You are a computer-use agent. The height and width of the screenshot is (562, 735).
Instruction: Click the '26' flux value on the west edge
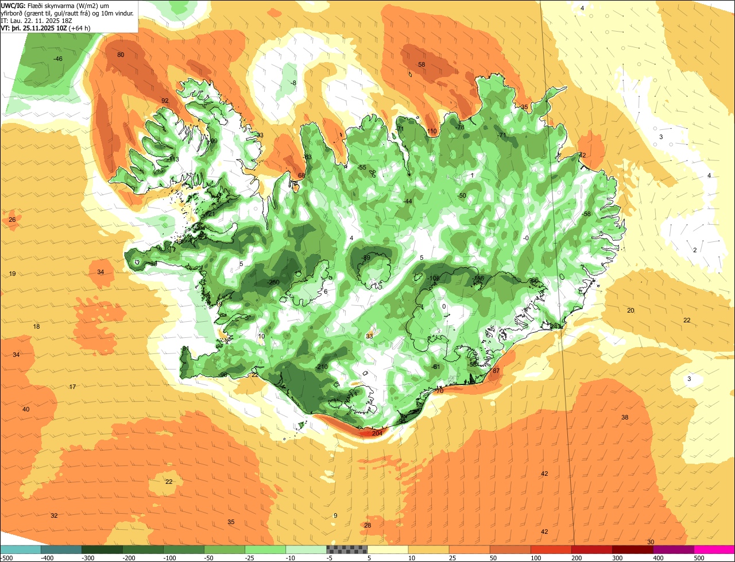pos(12,220)
